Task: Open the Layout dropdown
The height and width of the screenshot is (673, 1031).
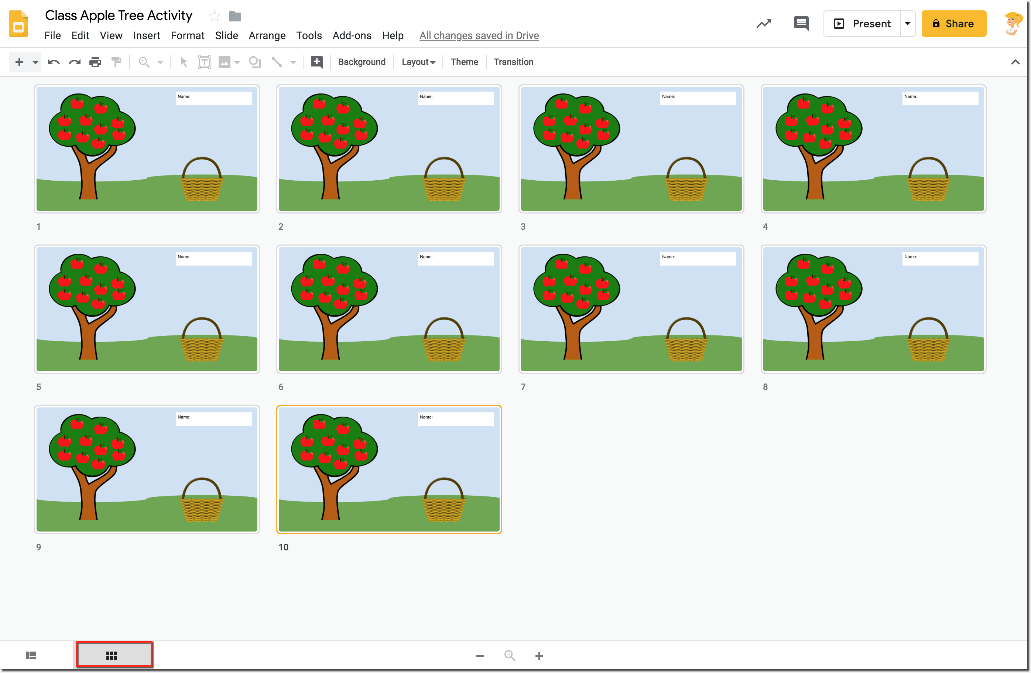Action: [x=418, y=62]
